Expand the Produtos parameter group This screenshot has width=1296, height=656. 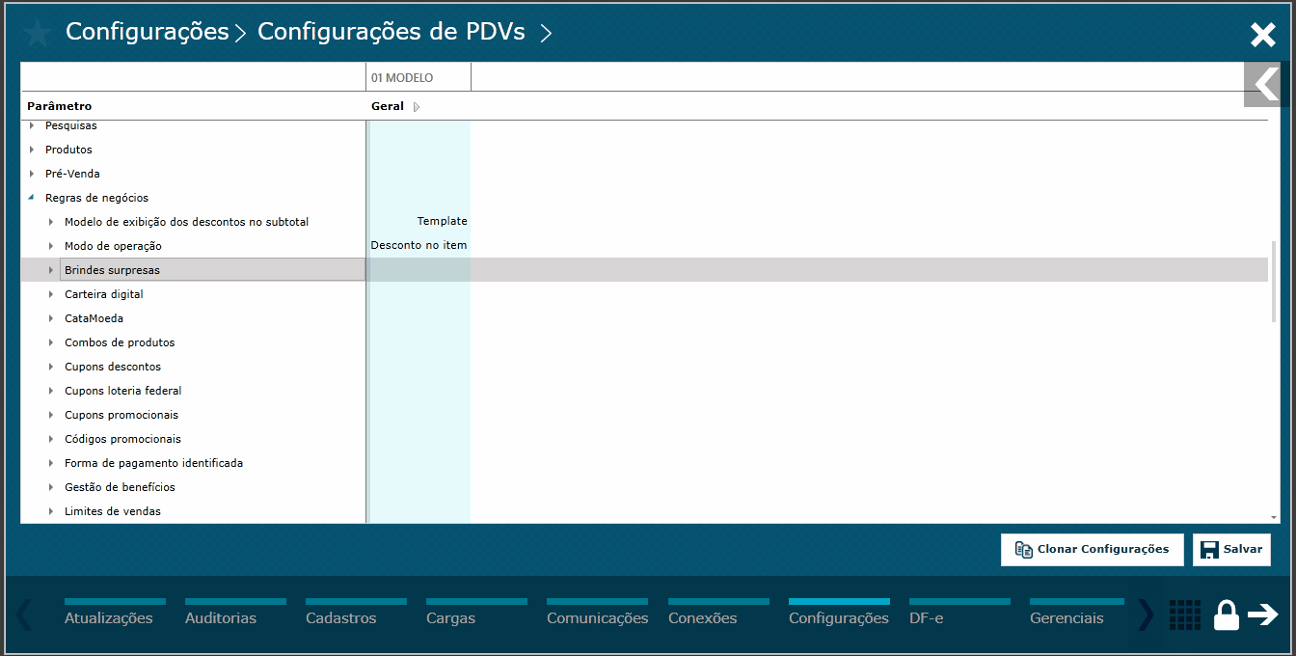(30, 150)
